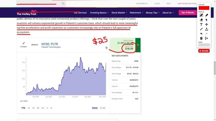Click the Top 10 Stocks button
The width and height of the screenshot is (216, 121).
pyautogui.click(x=188, y=13)
